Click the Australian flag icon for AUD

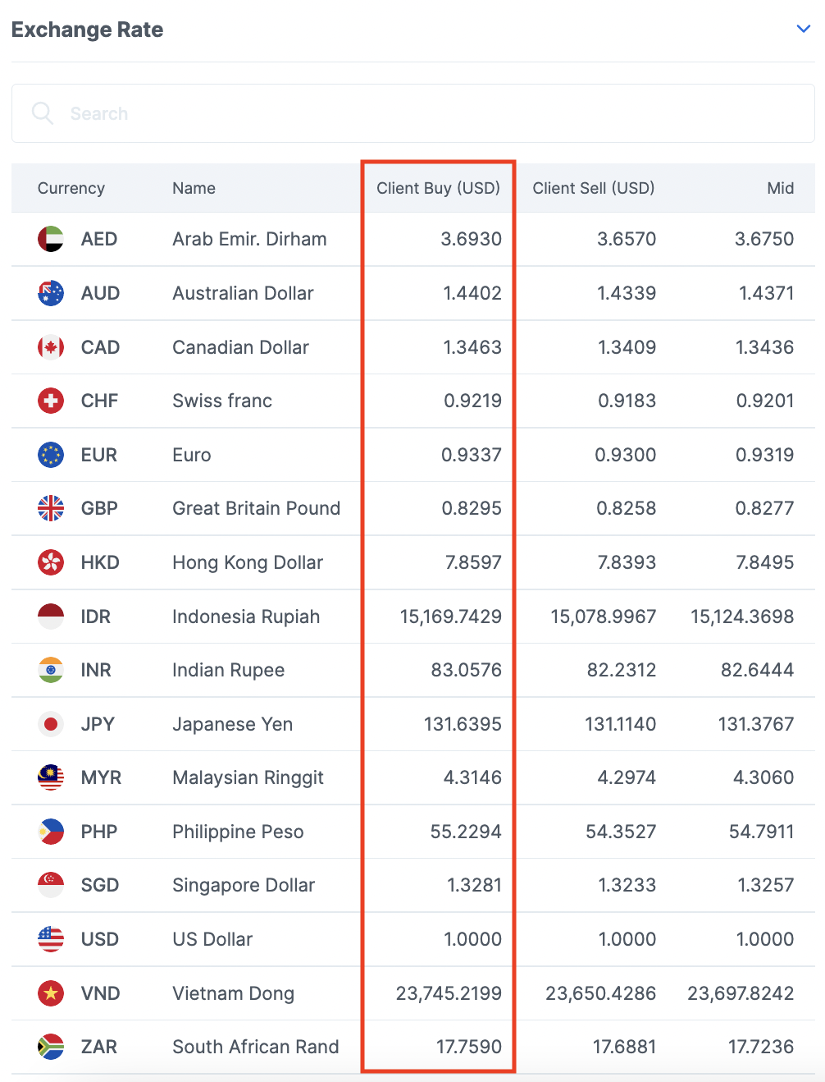click(x=51, y=293)
